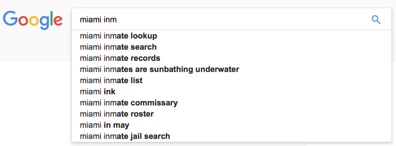
Task: Open the Google logo homepage link
Action: pos(32,20)
